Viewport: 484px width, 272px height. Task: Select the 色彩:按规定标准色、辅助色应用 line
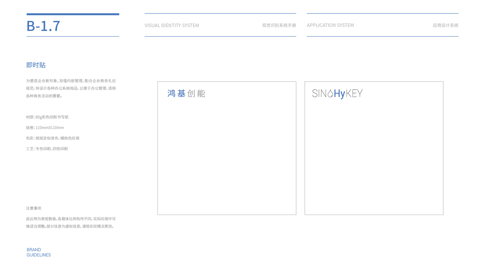click(x=53, y=138)
